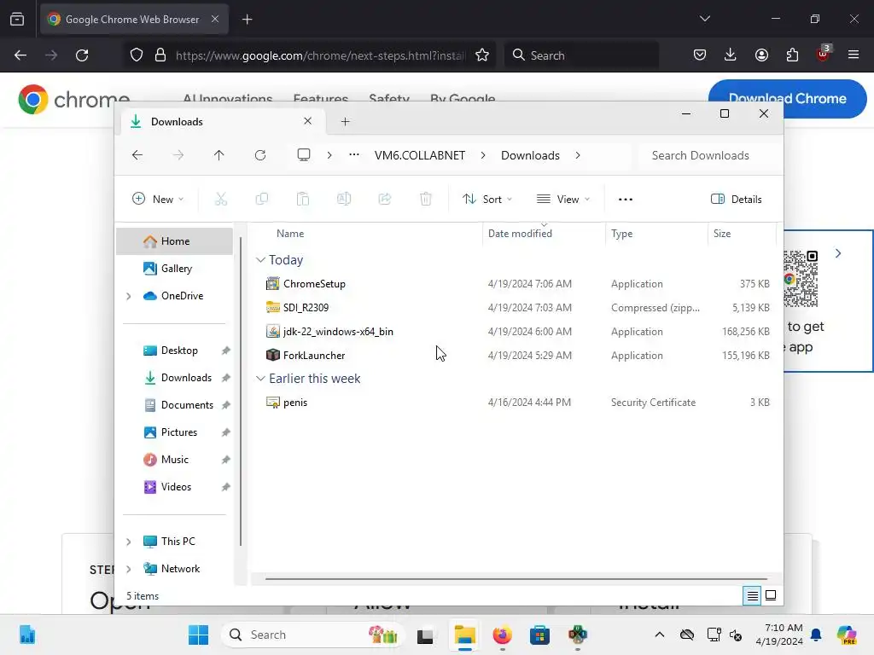The width and height of the screenshot is (874, 655).
Task: Sort by the Name column header
Action: click(x=290, y=234)
